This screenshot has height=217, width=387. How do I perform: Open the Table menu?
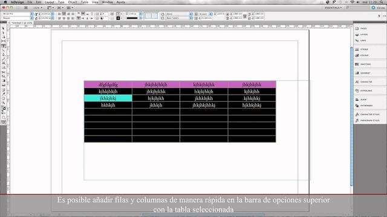85,2
